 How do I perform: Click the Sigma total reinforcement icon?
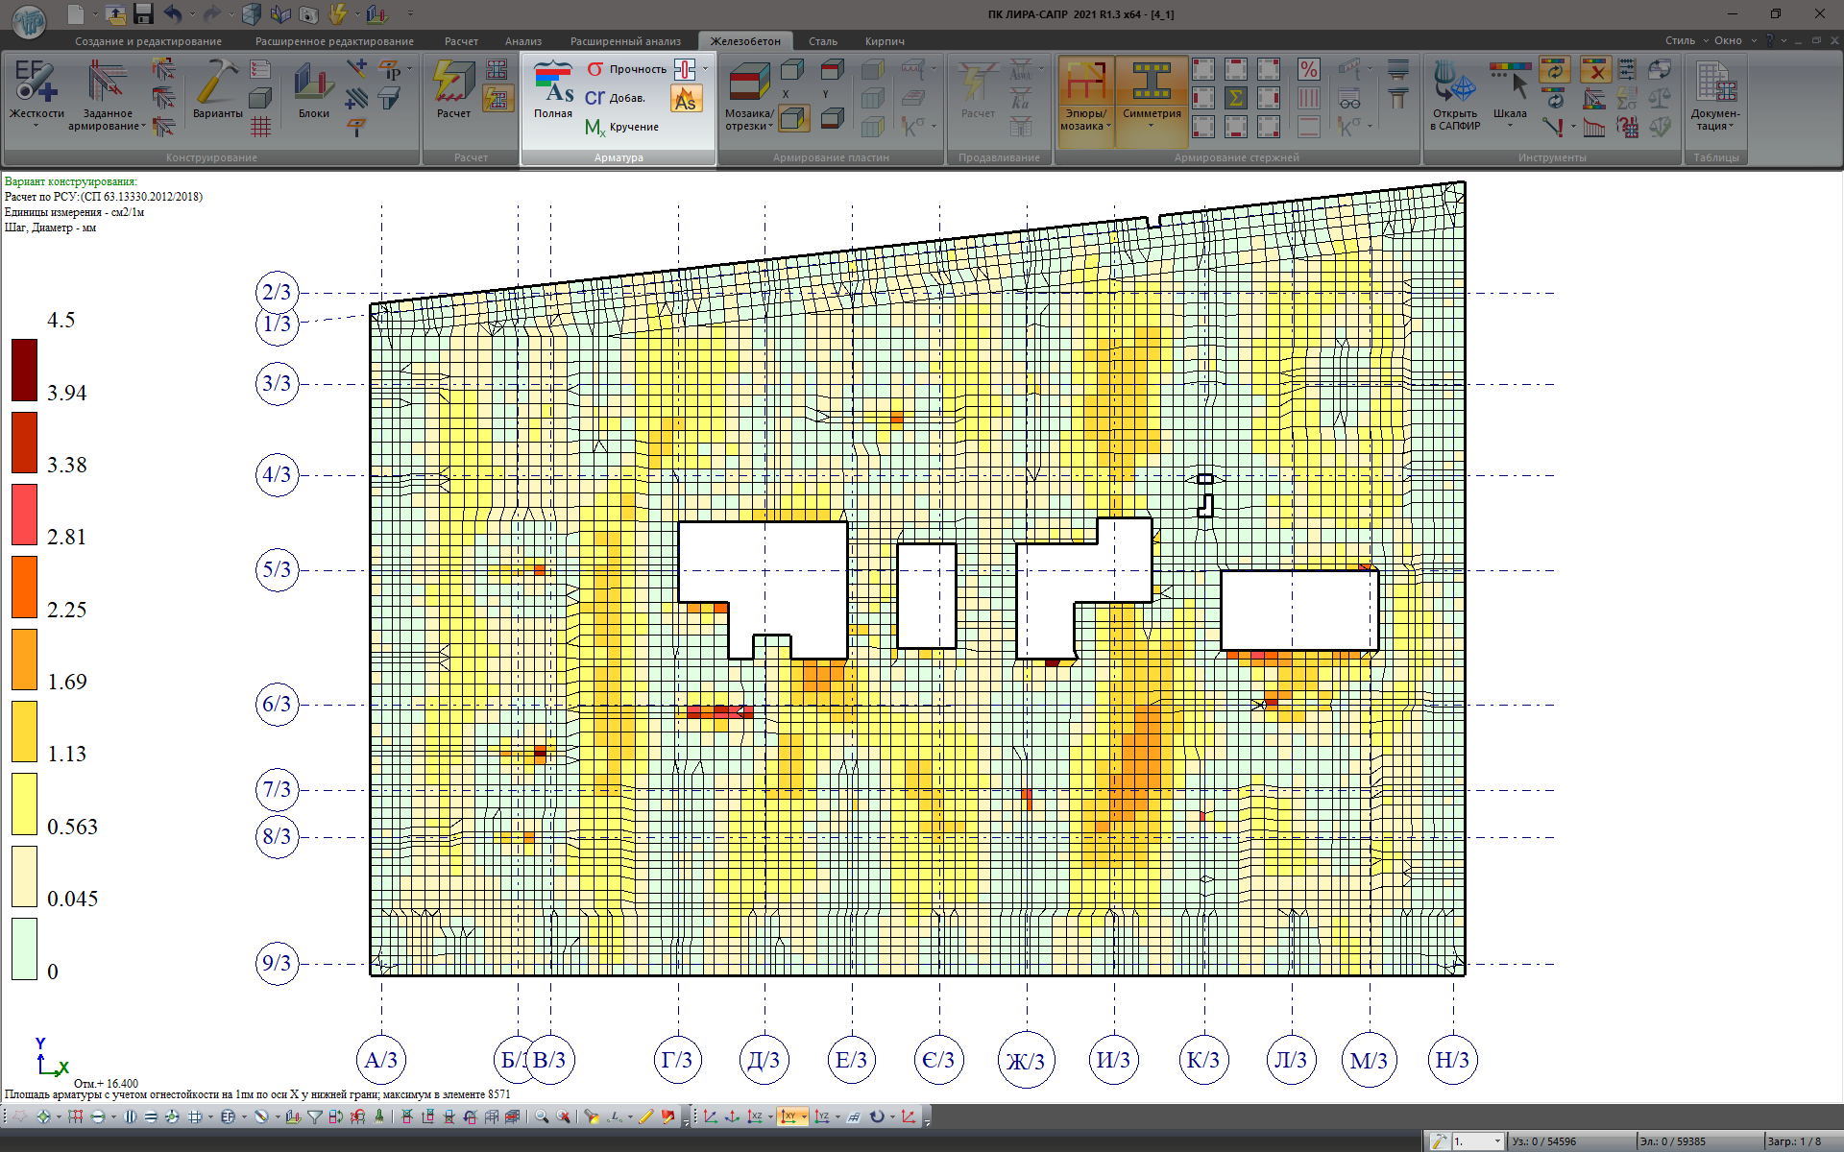click(1236, 98)
